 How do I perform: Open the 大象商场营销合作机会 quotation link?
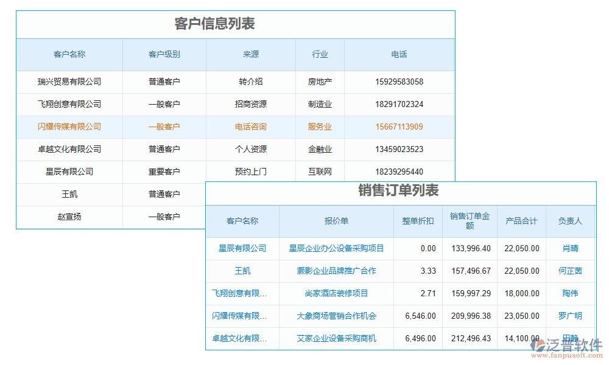(x=336, y=316)
